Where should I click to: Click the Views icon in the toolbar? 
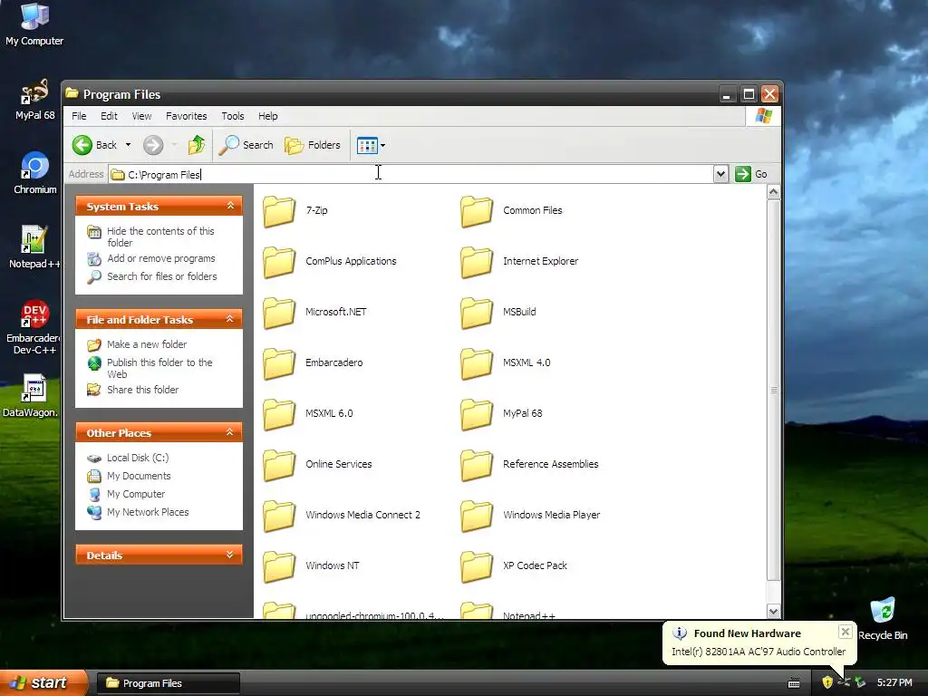click(367, 145)
